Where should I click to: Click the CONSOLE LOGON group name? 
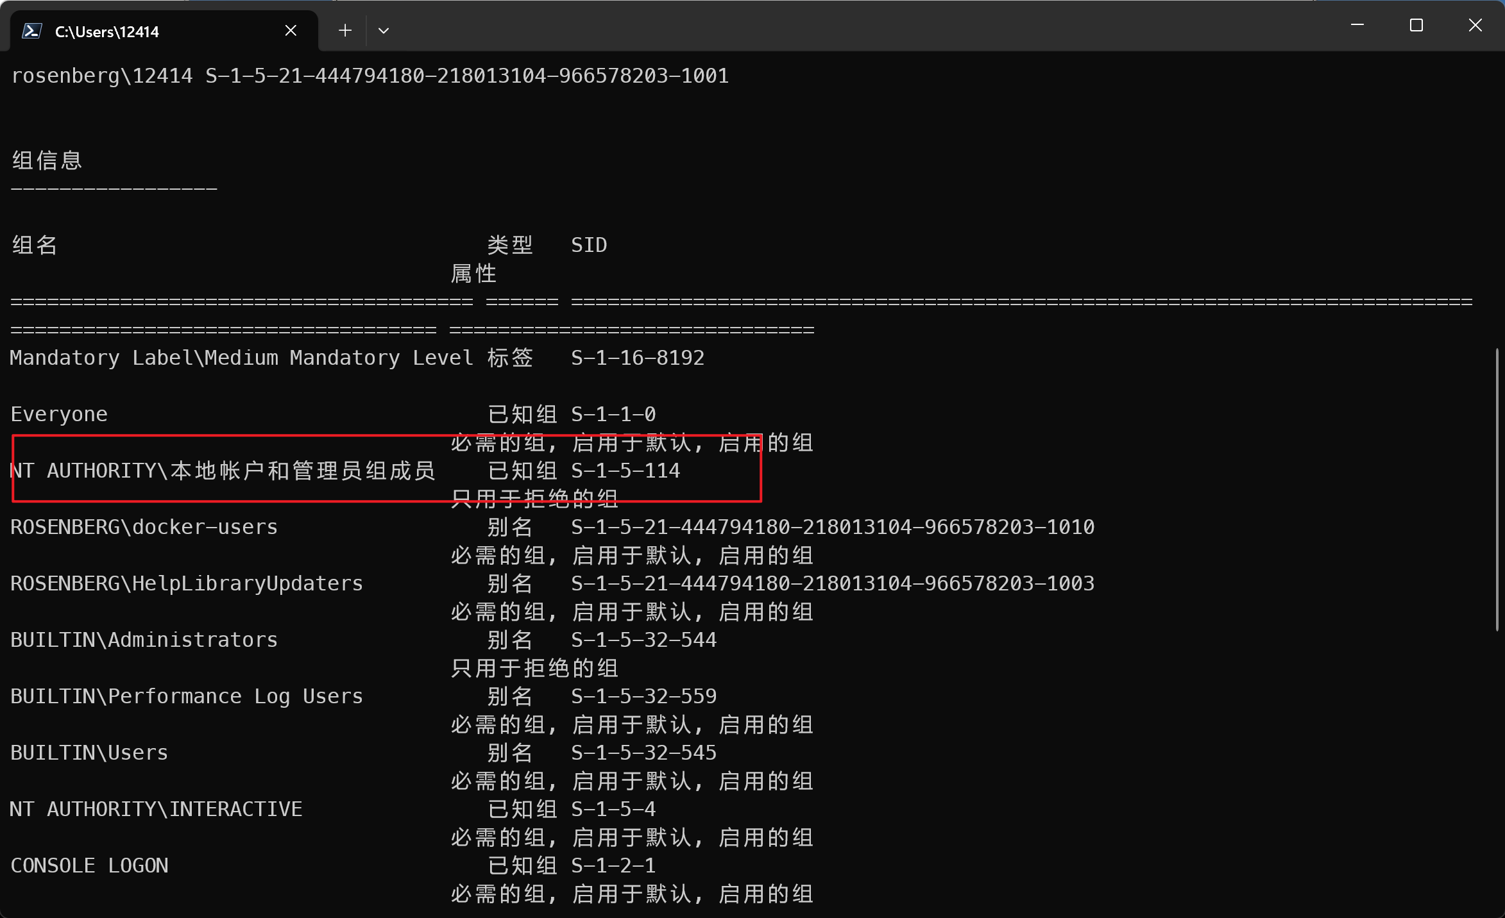tap(89, 866)
